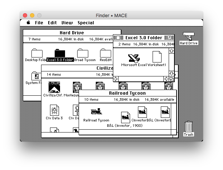Open the Apple menu

29,22
